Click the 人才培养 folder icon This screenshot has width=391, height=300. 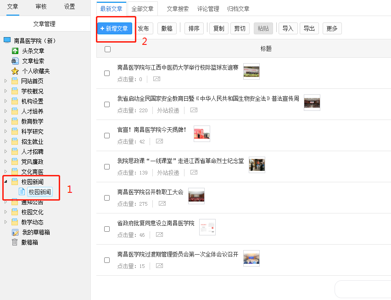tap(15, 111)
